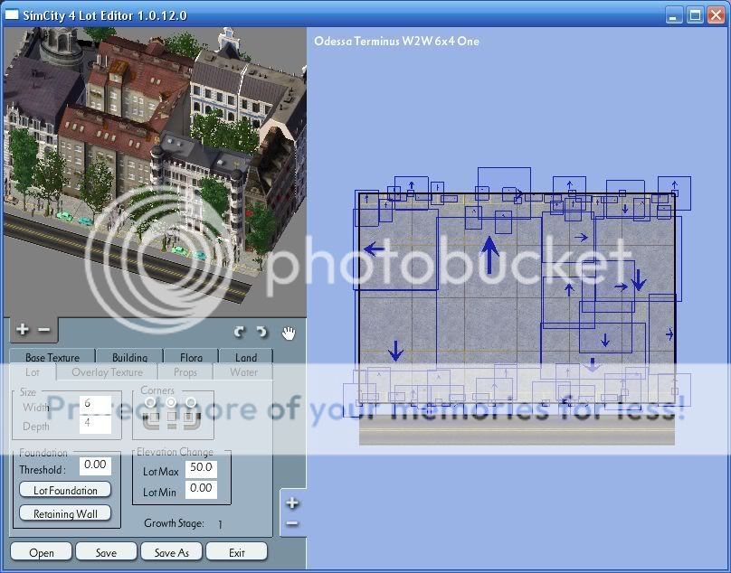Open a lot file
Viewport: 731px width, 573px height.
41,552
